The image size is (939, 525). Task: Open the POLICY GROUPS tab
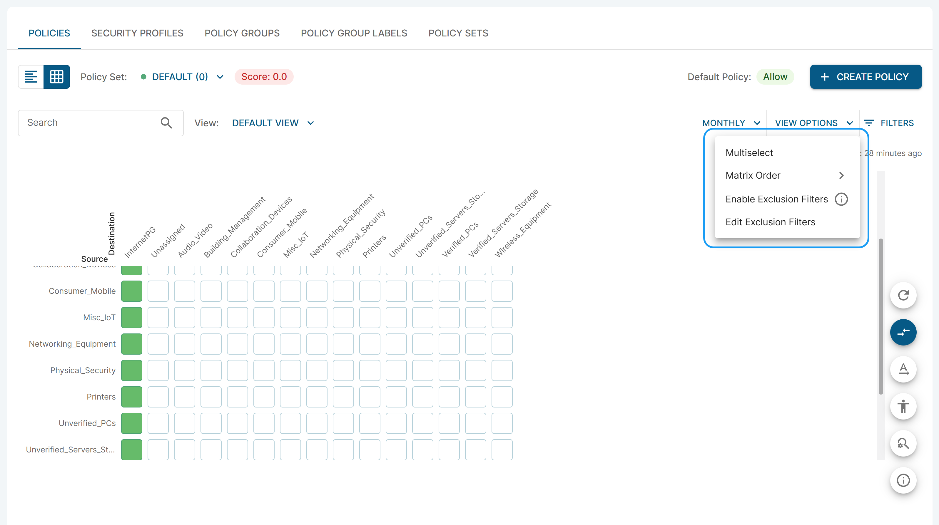point(242,33)
